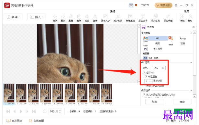Click the save disk icon in 另存为 panel
The height and width of the screenshot is (125, 199).
point(144,27)
